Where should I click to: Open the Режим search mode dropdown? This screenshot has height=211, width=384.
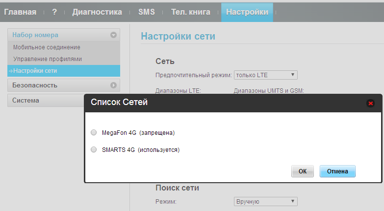click(x=265, y=201)
